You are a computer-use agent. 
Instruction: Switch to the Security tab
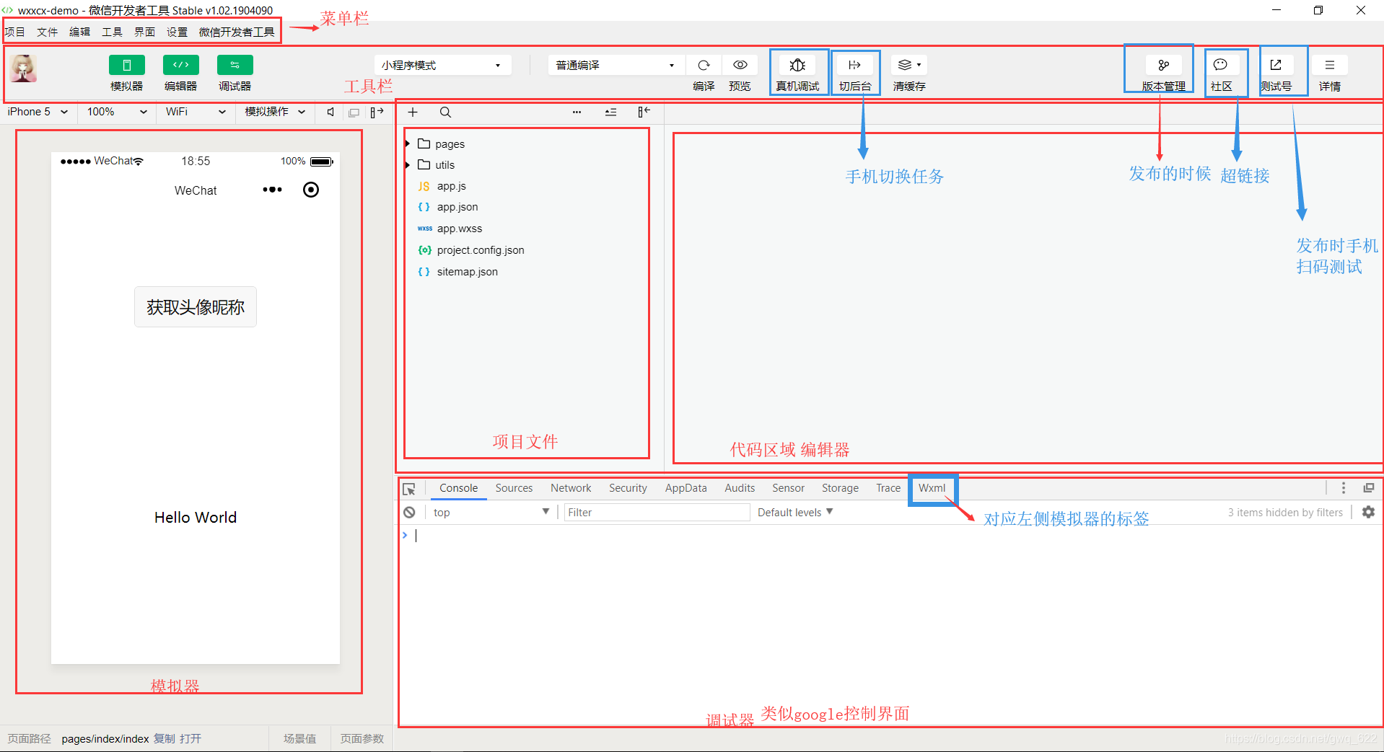[628, 488]
